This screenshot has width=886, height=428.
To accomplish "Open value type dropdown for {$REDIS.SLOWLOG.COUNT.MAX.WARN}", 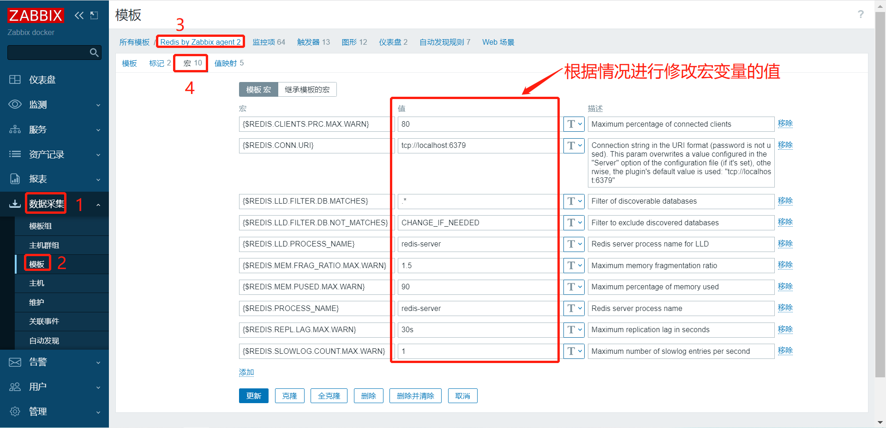I will point(574,351).
